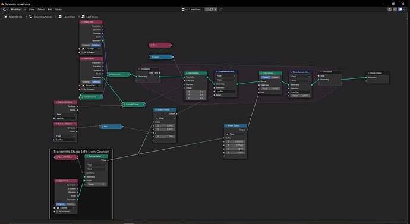Open the View menu
This screenshot has width=410, height=224.
(31, 10)
